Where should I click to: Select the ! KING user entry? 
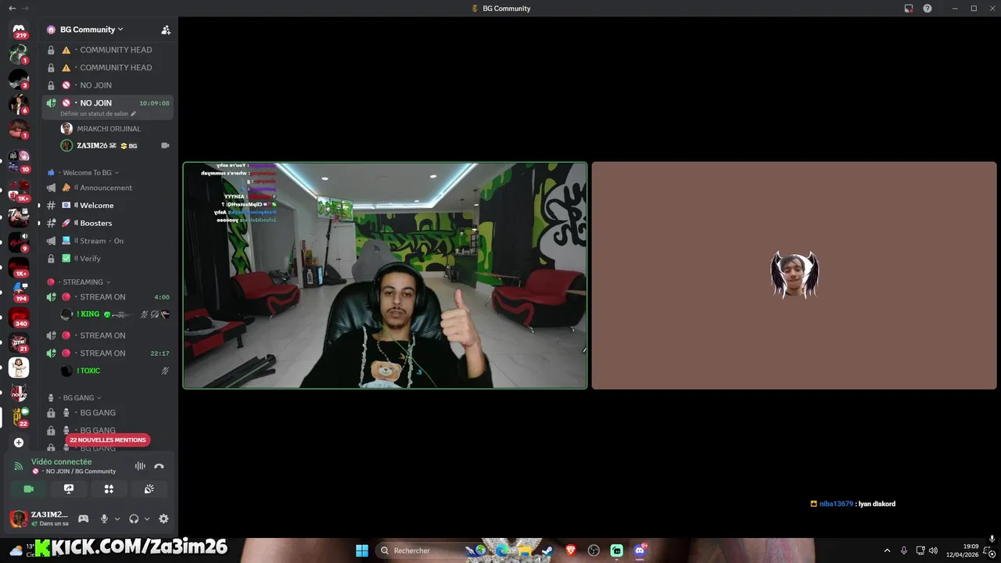[116, 314]
